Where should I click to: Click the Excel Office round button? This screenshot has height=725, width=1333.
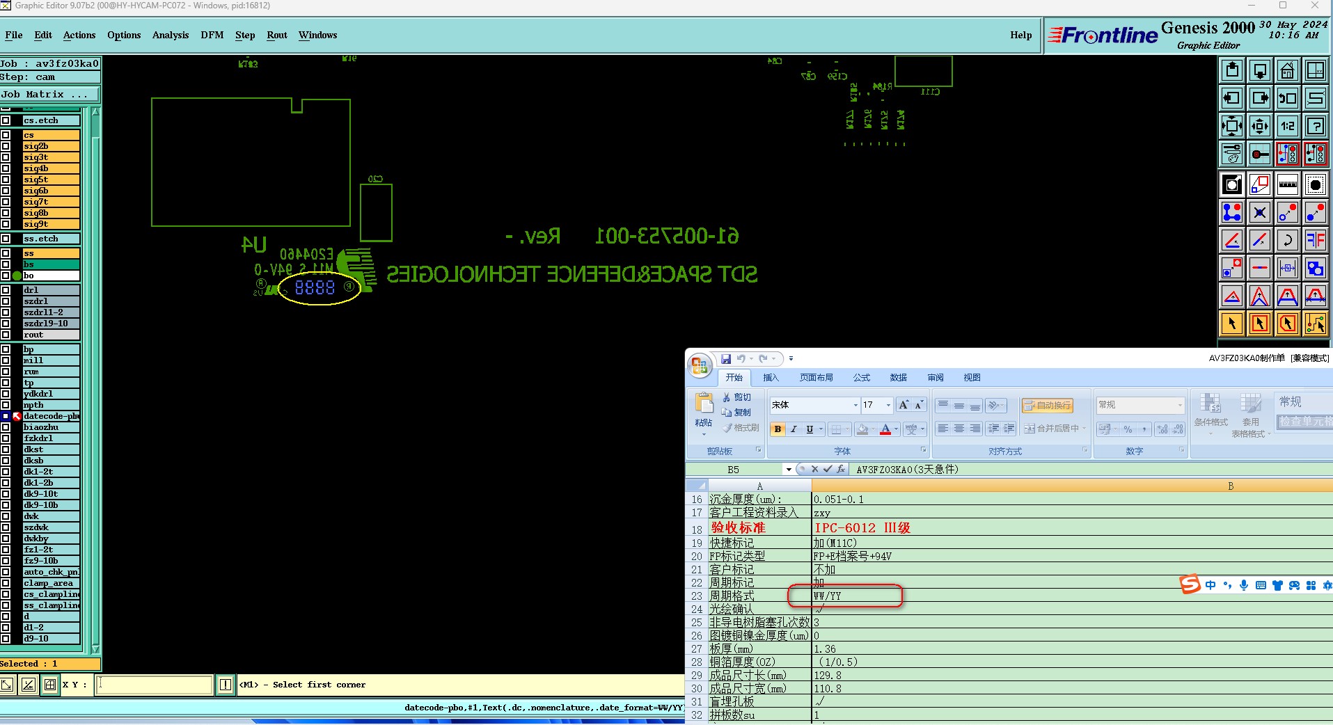700,366
